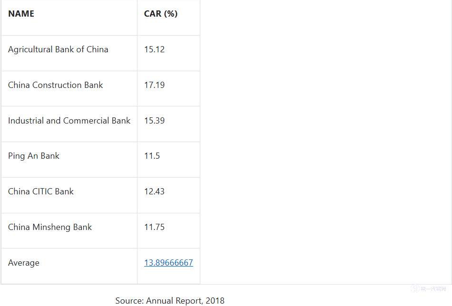The width and height of the screenshot is (452, 306).
Task: Open the 13.89666667 average link
Action: (168, 263)
